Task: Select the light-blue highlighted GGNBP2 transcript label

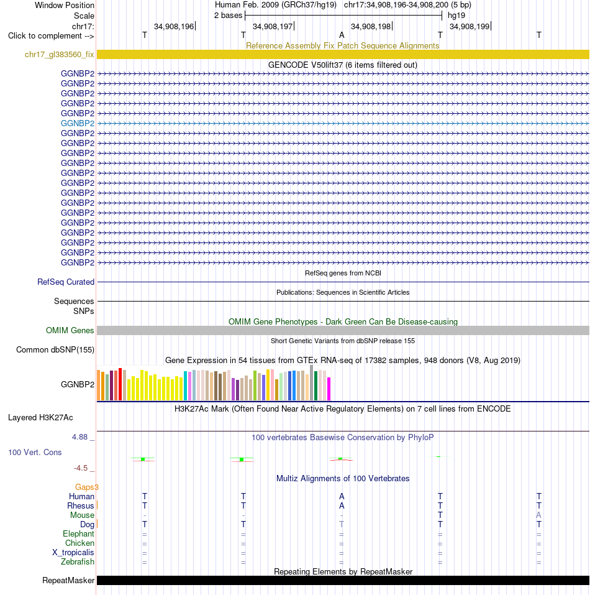Action: pyautogui.click(x=77, y=123)
